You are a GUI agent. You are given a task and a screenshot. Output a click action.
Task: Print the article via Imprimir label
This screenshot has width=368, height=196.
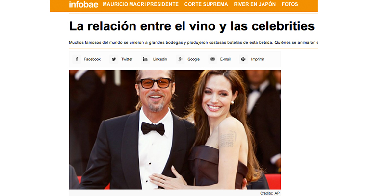258,59
